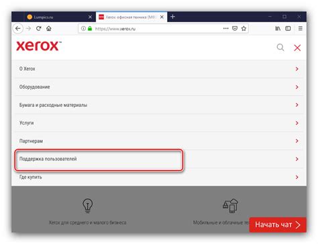Select the Xerox офисная техника tab
This screenshot has height=244, width=318.
click(x=131, y=17)
